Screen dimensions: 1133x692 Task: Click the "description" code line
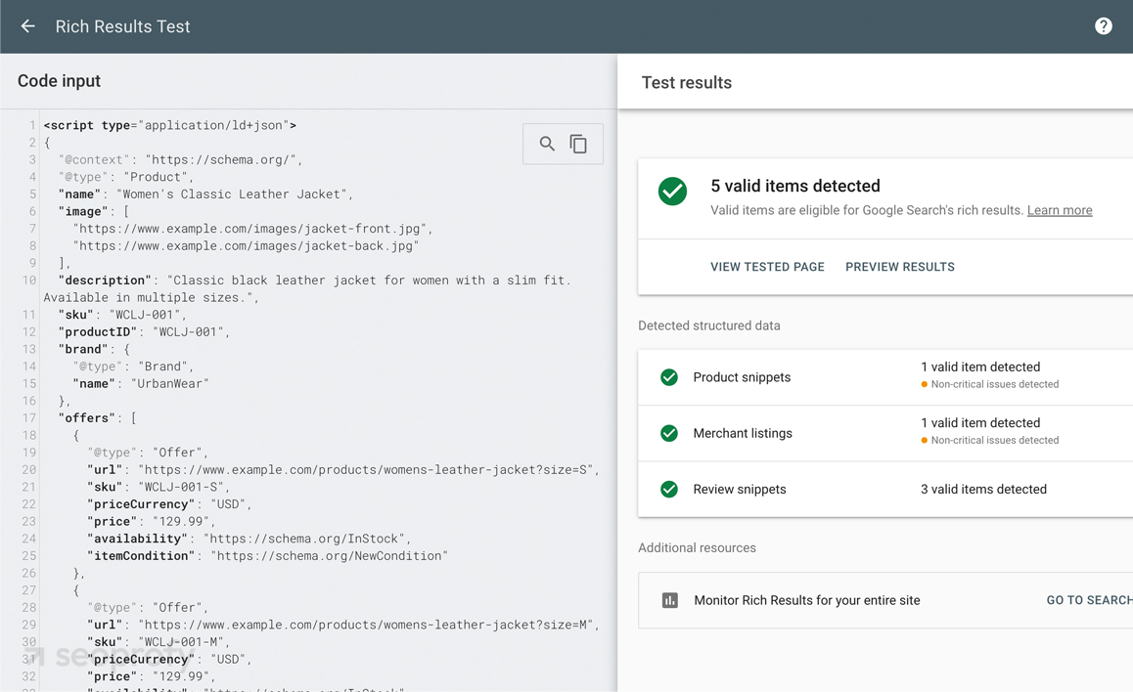[307, 288]
